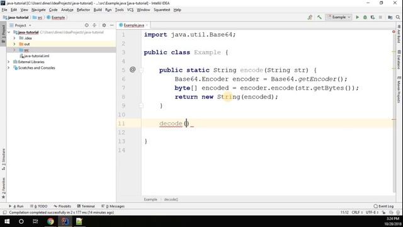Click the 11:12 cursor position indicator
This screenshot has height=227, width=403.
pyautogui.click(x=344, y=212)
